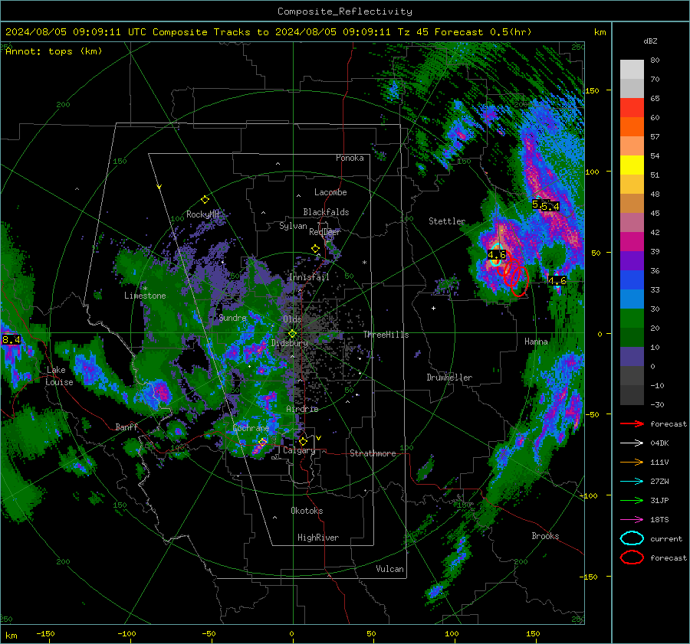The height and width of the screenshot is (644, 690).
Task: Click the yellow diamond marker below Cochrane
Action: [x=263, y=442]
